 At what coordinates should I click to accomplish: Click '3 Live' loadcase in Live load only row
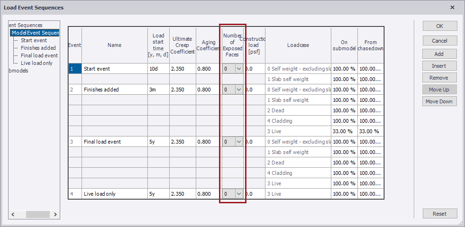pos(298,194)
